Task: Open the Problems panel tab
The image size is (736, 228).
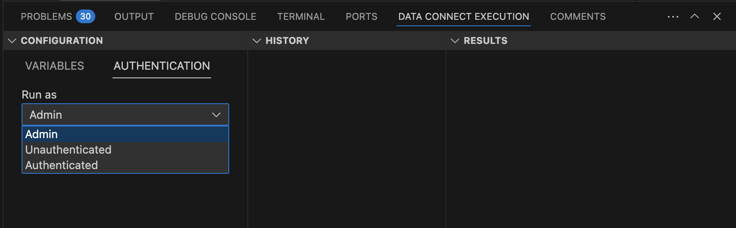Action: 46,16
